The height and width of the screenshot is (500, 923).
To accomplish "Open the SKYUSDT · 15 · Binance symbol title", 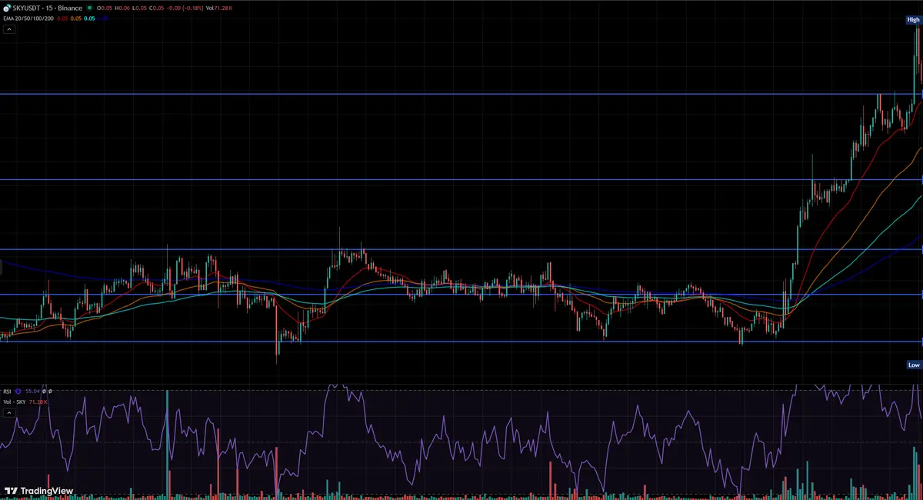I will click(x=48, y=8).
